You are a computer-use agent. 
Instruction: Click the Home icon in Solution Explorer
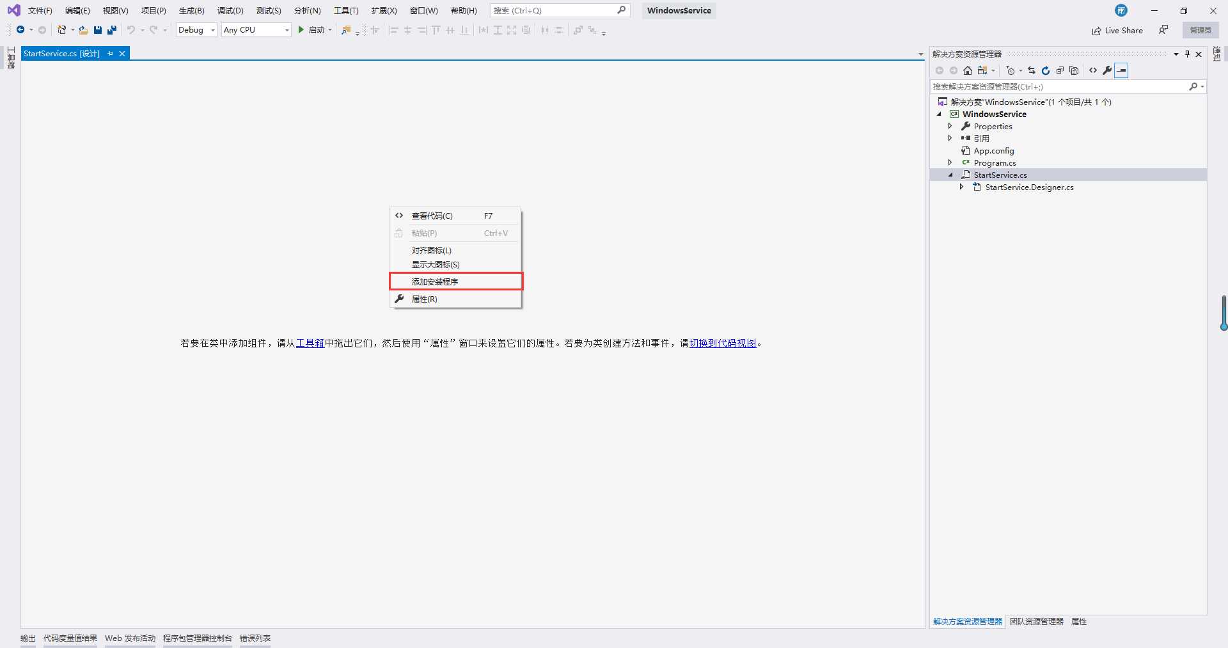tap(968, 70)
